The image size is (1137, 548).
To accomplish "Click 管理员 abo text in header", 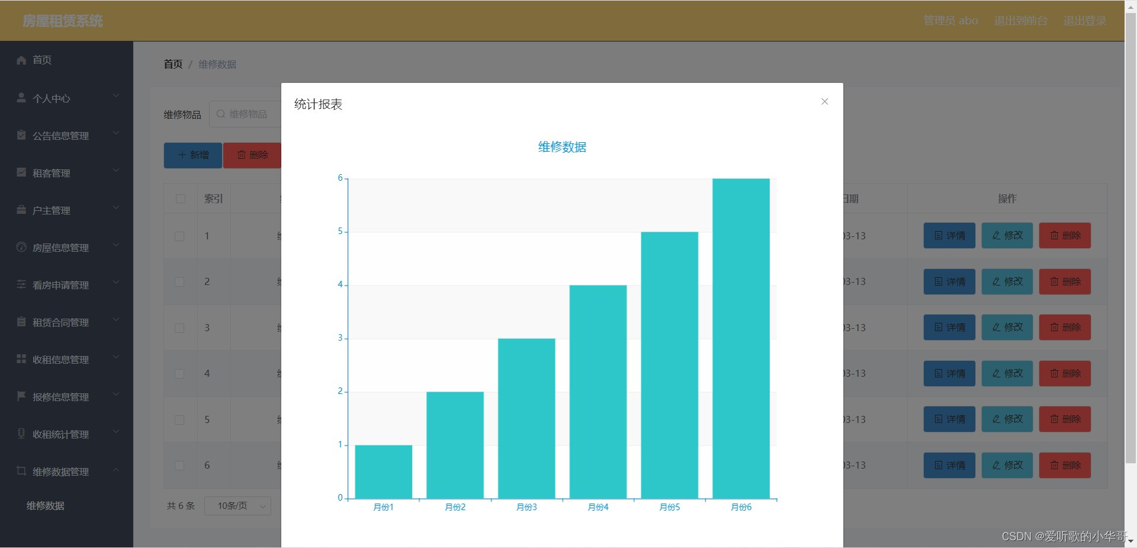I will pyautogui.click(x=951, y=21).
